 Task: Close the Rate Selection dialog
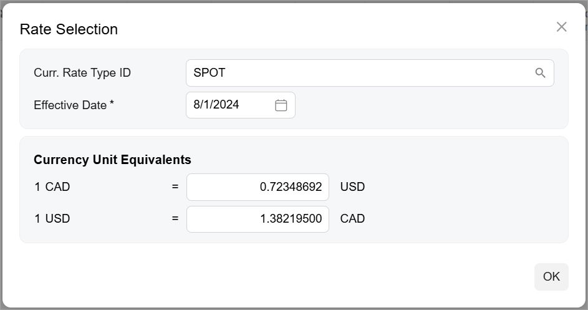pos(561,27)
